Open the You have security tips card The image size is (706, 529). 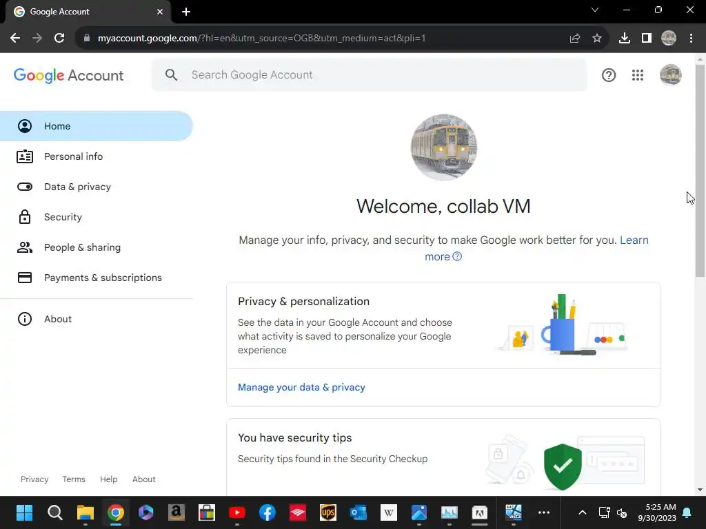[x=443, y=457]
